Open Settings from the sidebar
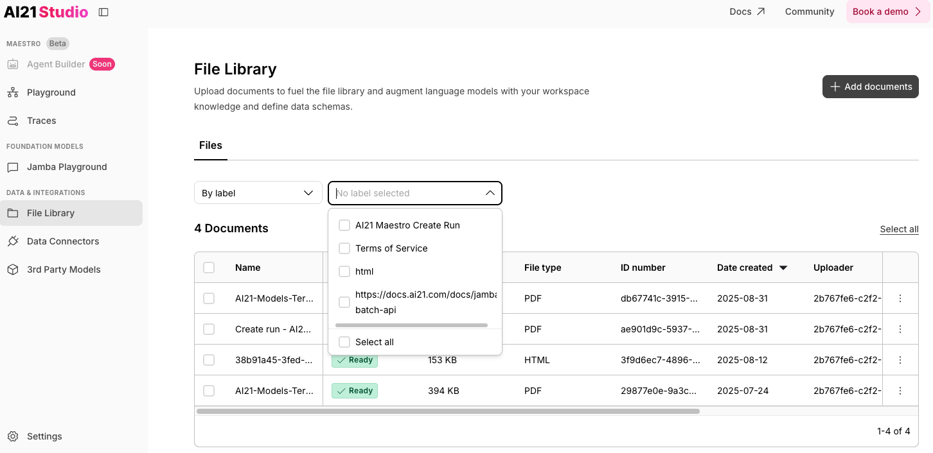Image resolution: width=933 pixels, height=453 pixels. [44, 436]
